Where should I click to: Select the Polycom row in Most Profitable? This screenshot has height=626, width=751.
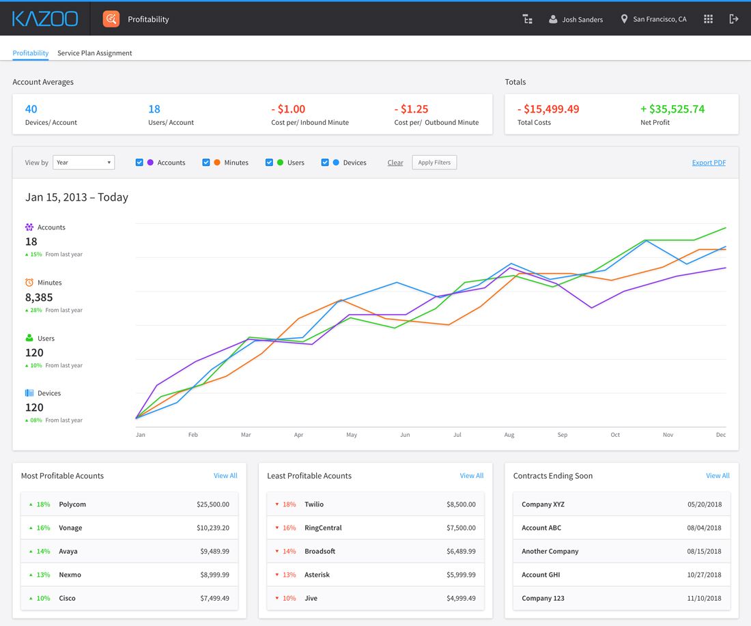[129, 504]
